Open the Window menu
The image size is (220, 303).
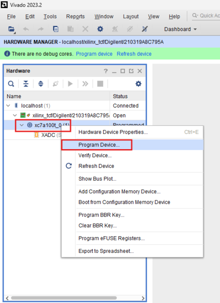click(104, 16)
